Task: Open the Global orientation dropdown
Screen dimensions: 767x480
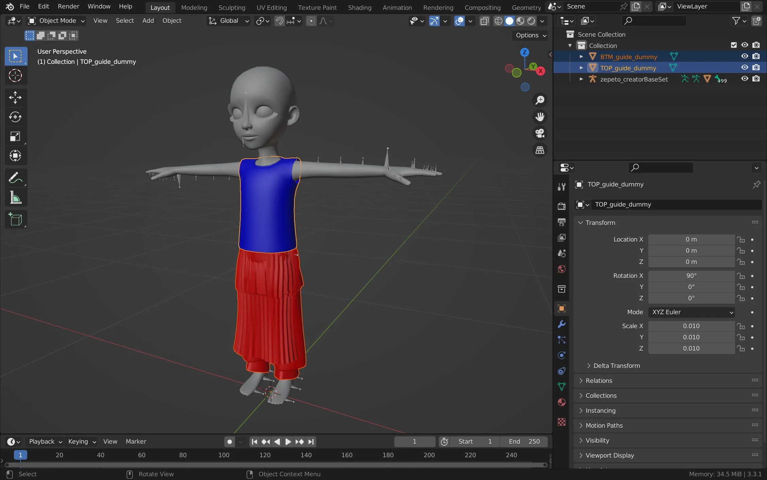Action: (x=228, y=21)
